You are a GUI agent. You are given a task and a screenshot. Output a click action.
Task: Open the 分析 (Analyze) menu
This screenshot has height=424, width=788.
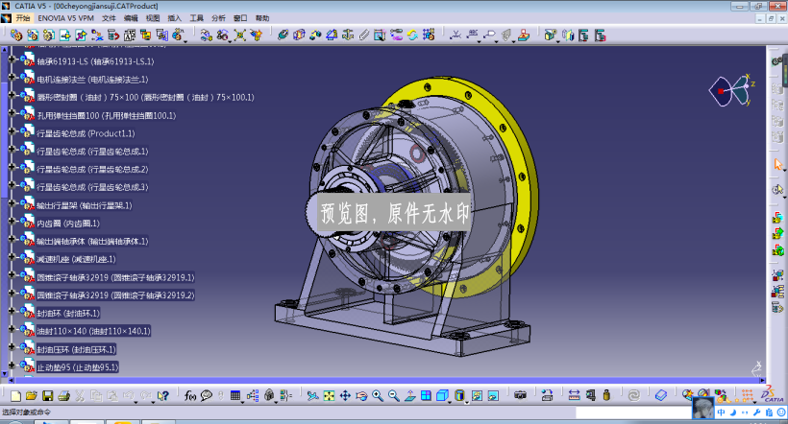(218, 18)
